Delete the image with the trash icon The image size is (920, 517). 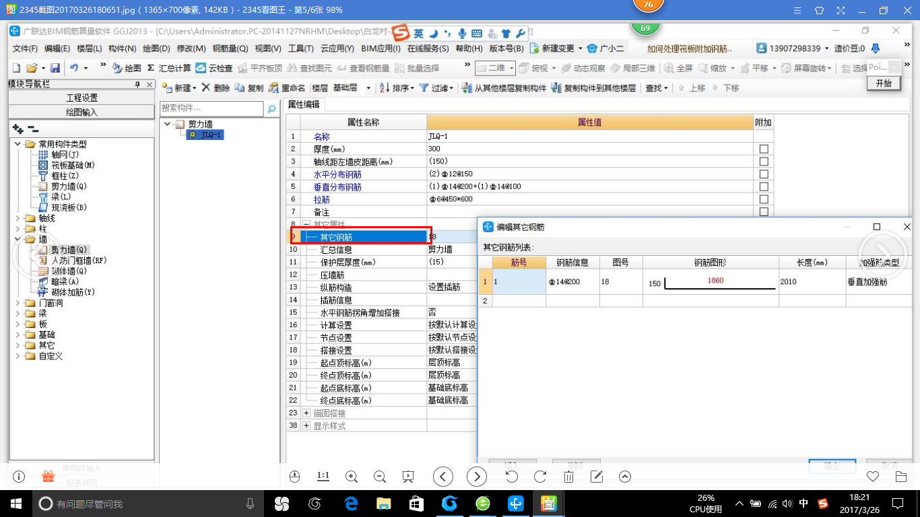568,477
